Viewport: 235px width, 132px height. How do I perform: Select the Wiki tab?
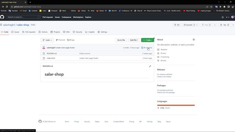tap(66, 32)
